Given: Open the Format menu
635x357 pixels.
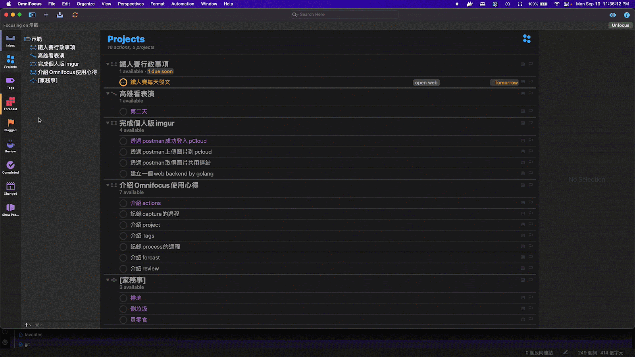Looking at the screenshot, I should click(158, 4).
